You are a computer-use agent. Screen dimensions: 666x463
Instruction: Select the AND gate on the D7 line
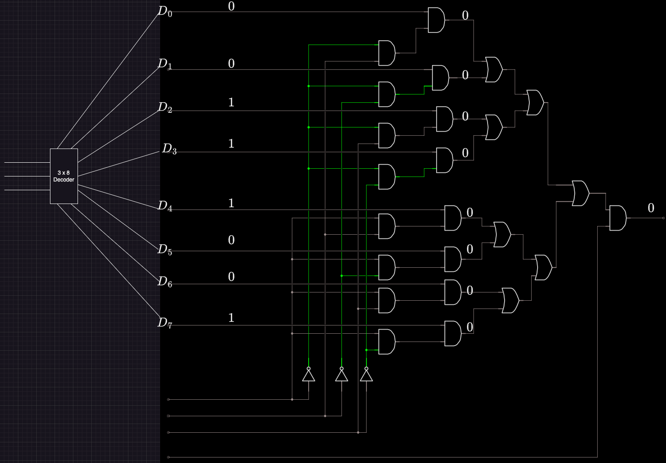click(x=453, y=334)
